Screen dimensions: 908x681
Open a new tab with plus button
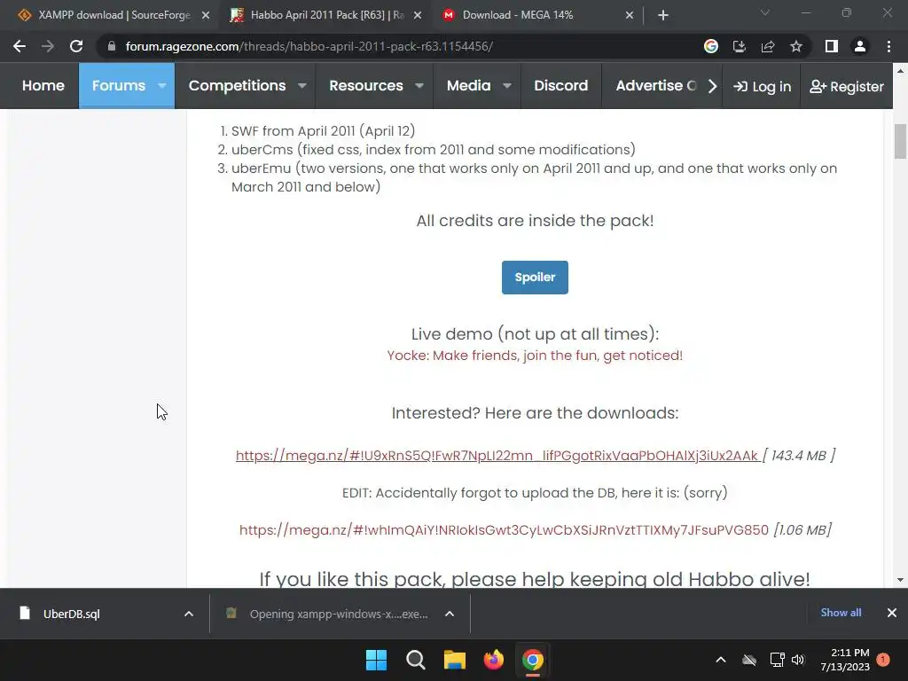pyautogui.click(x=663, y=15)
